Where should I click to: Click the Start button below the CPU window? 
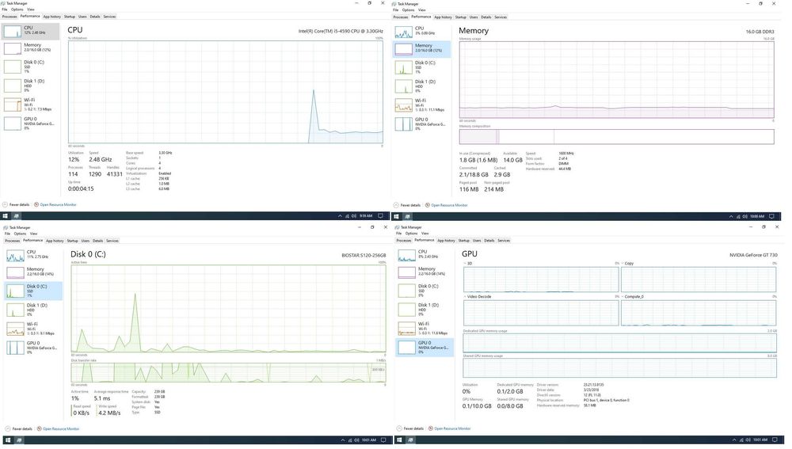click(6, 215)
